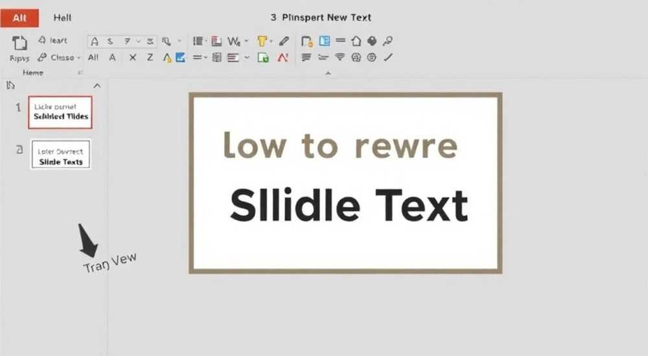Click the 'Sllidle Text' text on slide

pyautogui.click(x=349, y=205)
